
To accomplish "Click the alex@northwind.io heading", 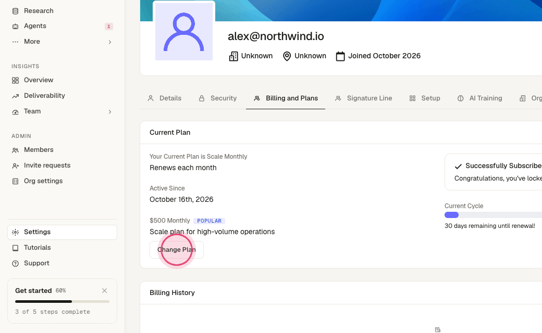I will [x=276, y=36].
